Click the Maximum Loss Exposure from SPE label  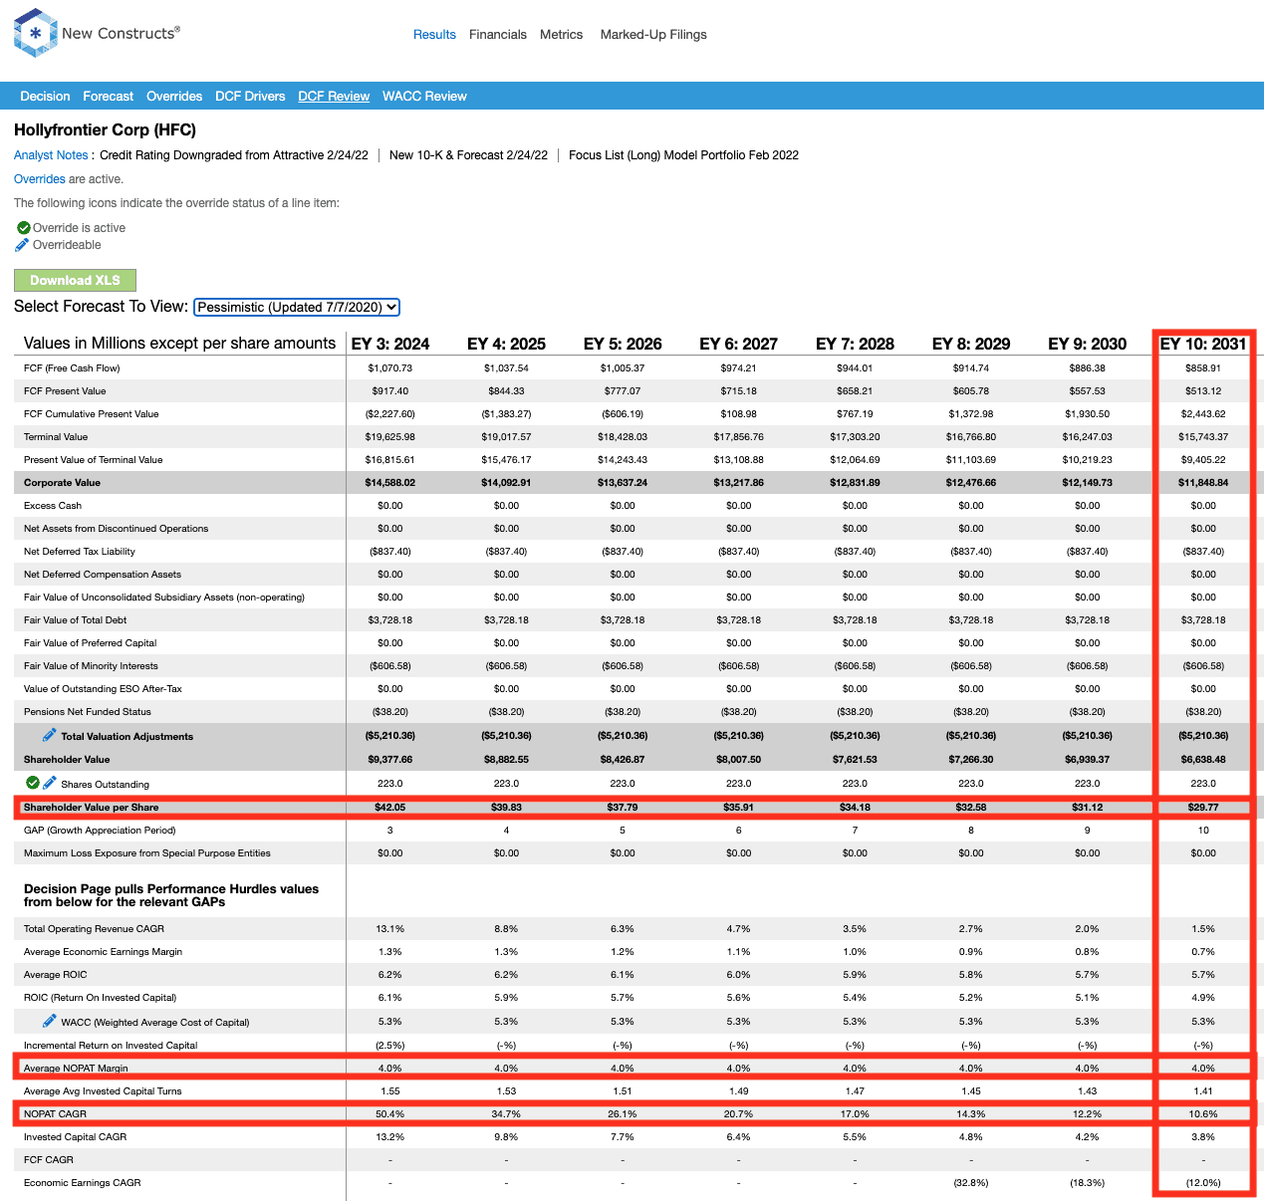click(147, 853)
